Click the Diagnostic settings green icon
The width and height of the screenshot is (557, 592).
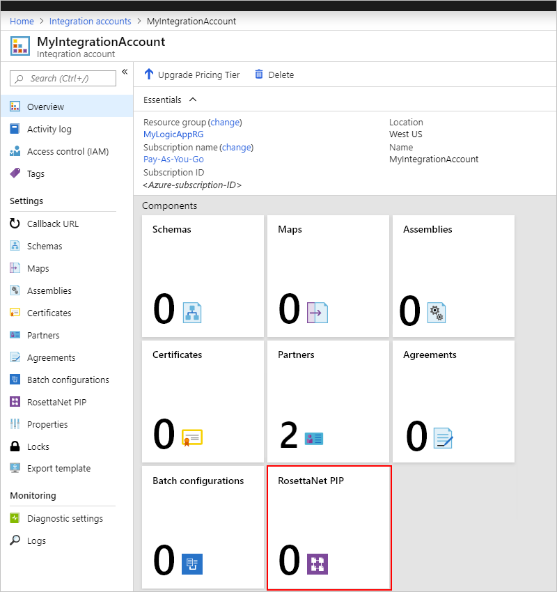[x=15, y=518]
